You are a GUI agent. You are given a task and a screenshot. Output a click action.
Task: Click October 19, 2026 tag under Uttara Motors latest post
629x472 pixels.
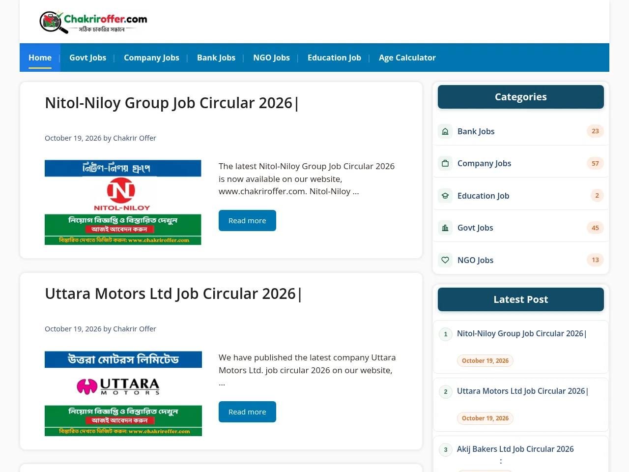click(485, 418)
